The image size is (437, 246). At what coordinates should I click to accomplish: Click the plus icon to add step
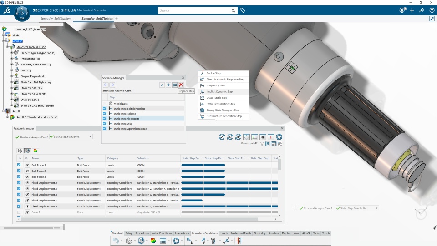pos(168,85)
